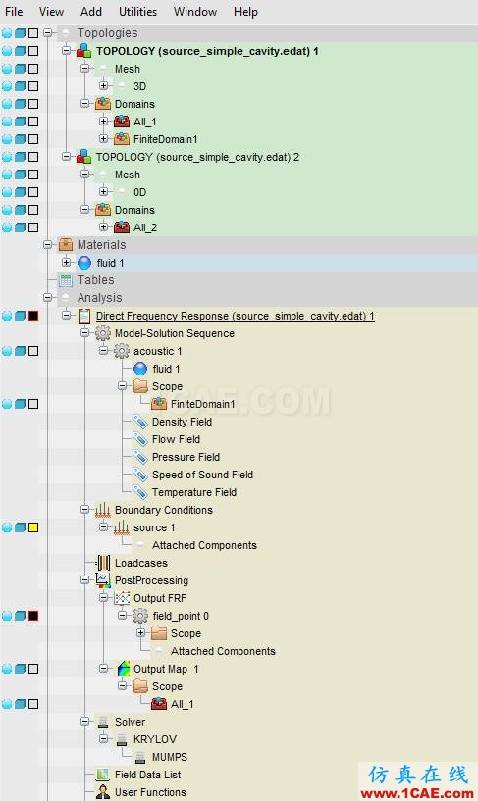
Task: Select the fluid 1 material sphere icon
Action: 84,263
